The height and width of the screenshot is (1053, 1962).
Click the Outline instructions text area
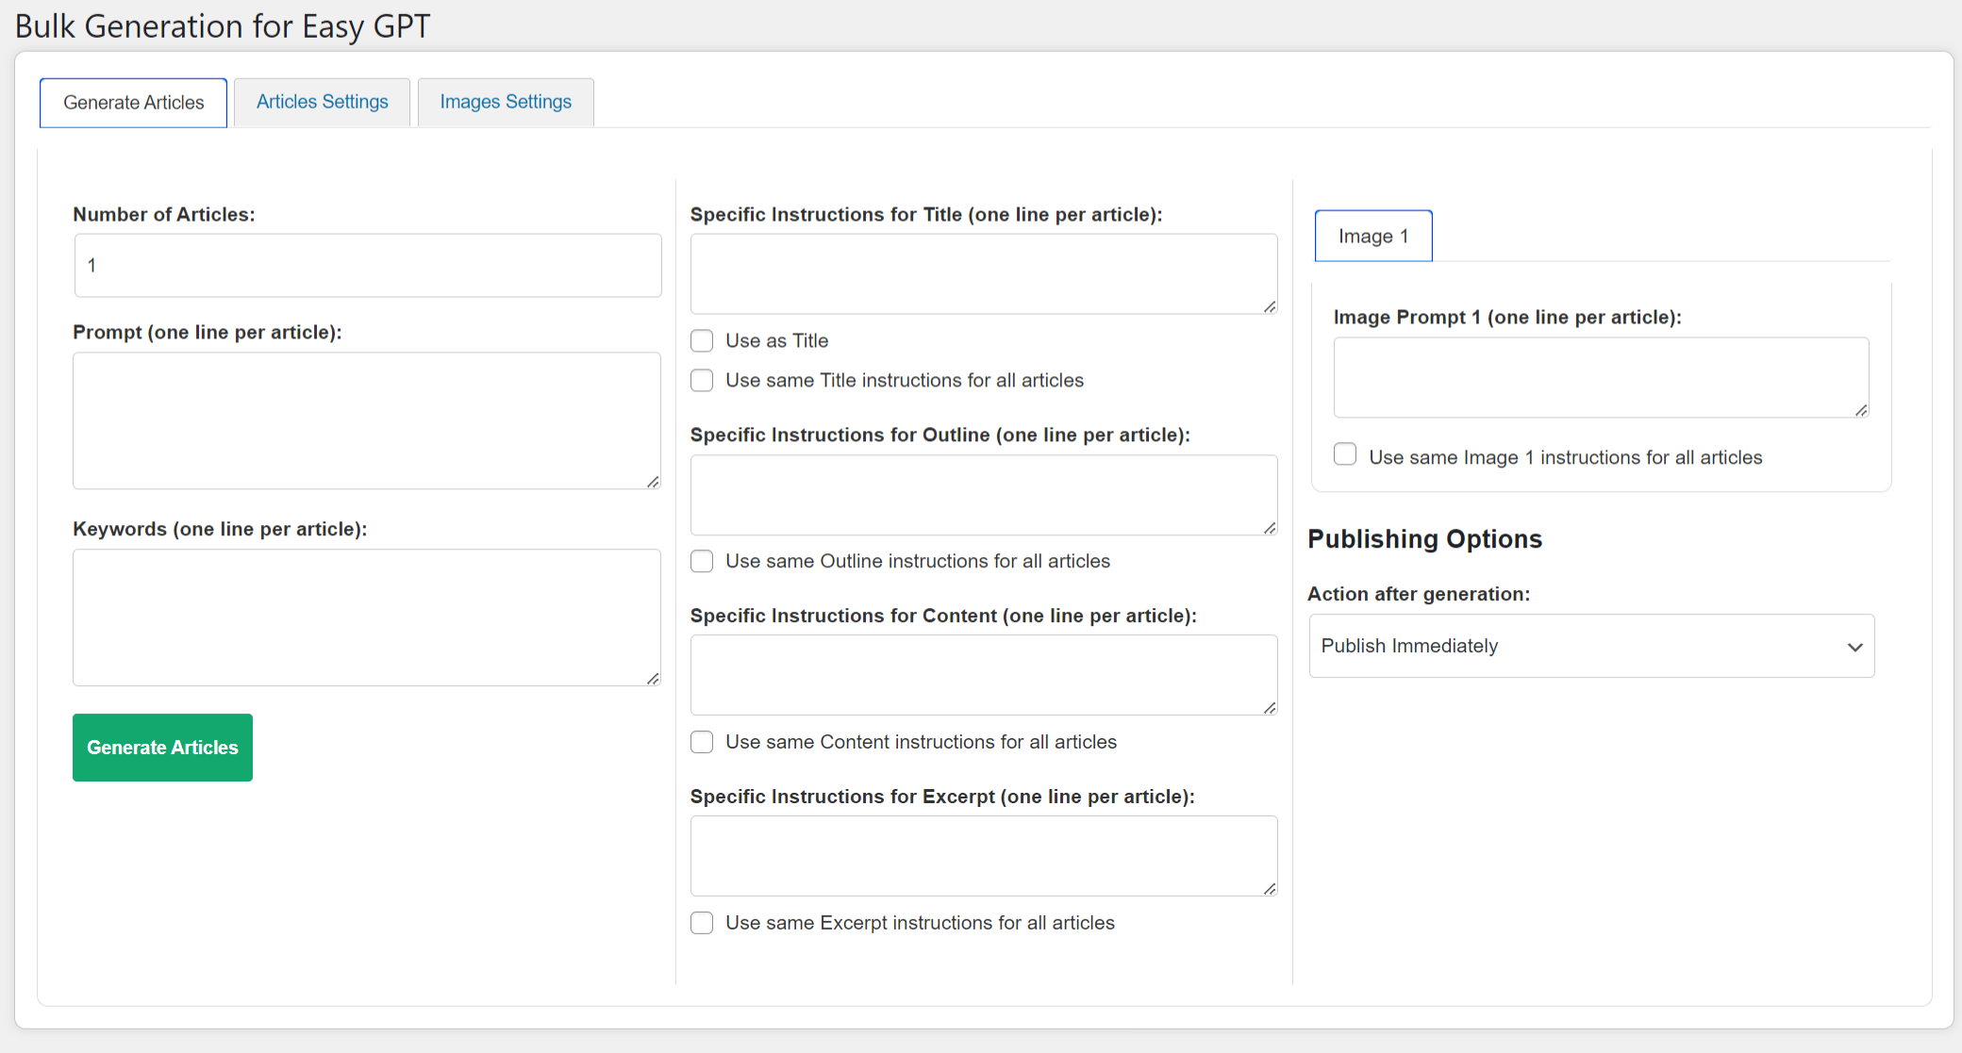984,495
